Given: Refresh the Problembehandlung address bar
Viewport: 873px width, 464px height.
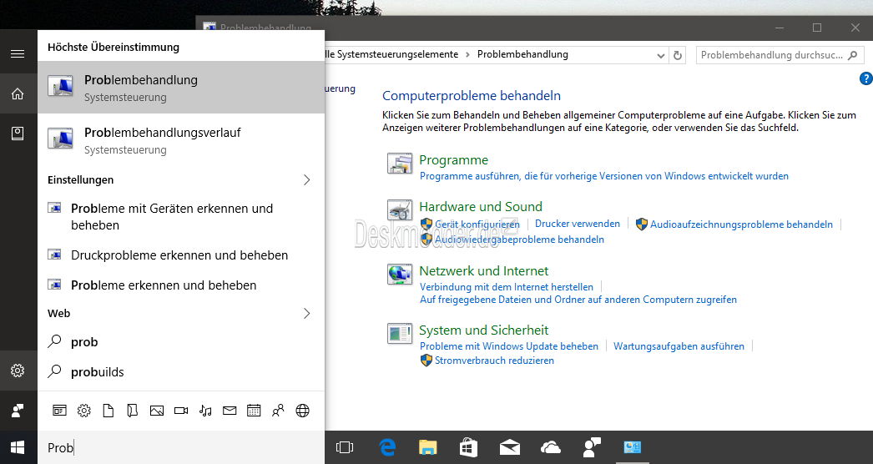Looking at the screenshot, I should click(678, 55).
